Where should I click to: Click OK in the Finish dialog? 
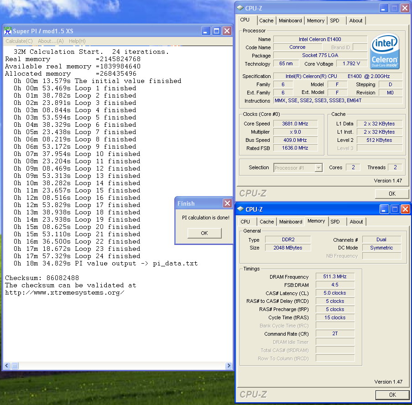[x=204, y=233]
